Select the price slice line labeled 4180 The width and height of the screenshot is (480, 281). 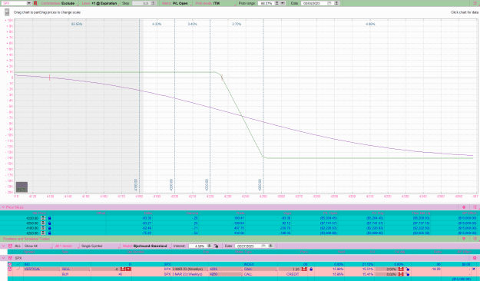pos(139,106)
